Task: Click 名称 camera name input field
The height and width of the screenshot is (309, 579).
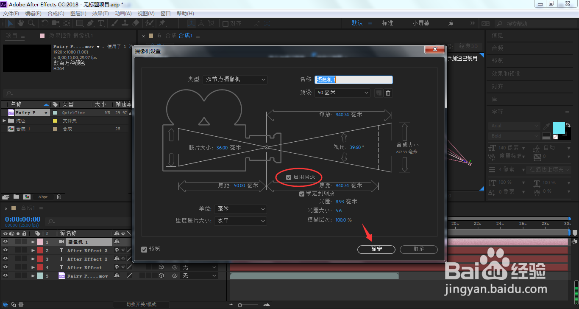Action: click(354, 80)
